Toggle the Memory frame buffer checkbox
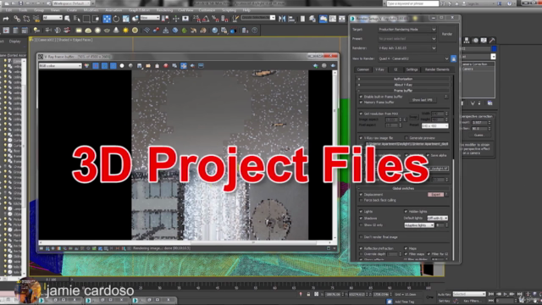 [x=362, y=103]
